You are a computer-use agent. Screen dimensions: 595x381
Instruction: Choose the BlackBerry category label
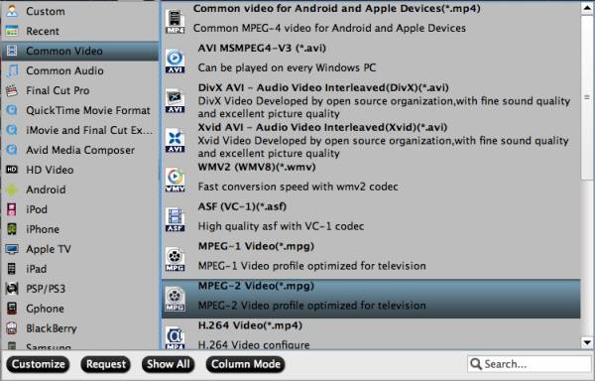pos(52,328)
